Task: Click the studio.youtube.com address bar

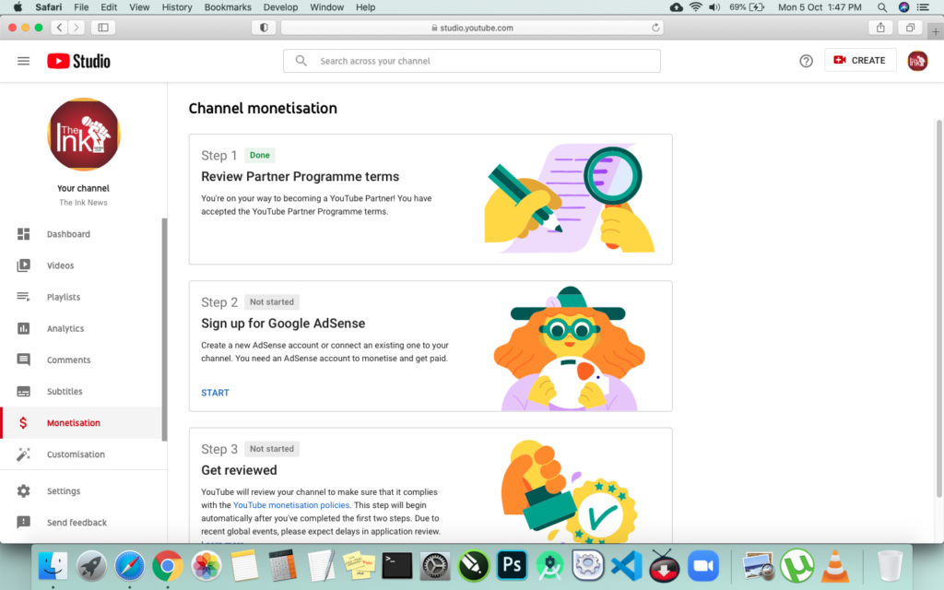Action: [472, 28]
